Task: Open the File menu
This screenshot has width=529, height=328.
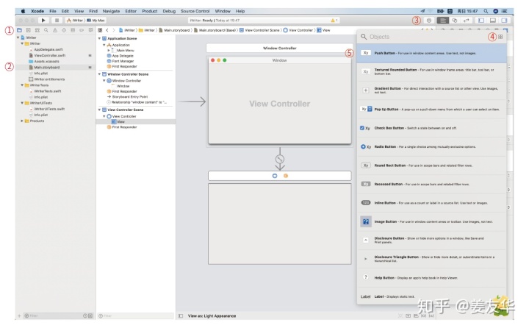Action: [53, 11]
